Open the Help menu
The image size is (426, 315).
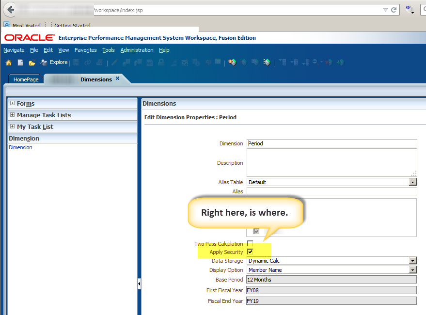click(x=164, y=50)
